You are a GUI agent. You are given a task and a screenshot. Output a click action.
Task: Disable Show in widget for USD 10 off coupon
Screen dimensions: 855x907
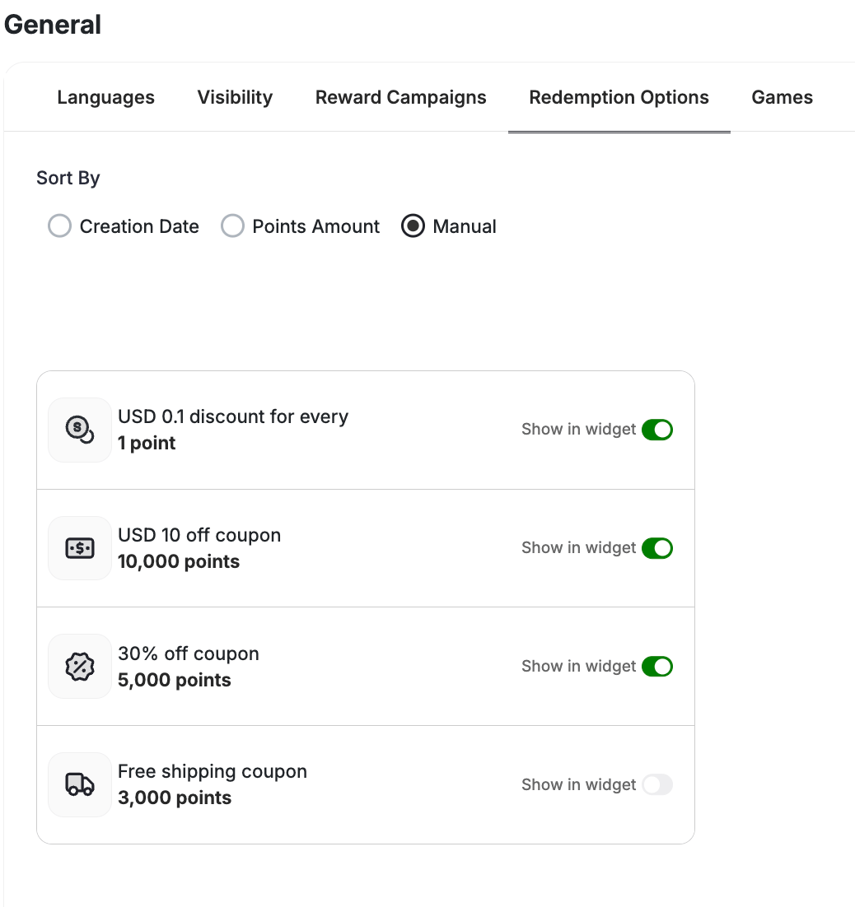tap(657, 548)
